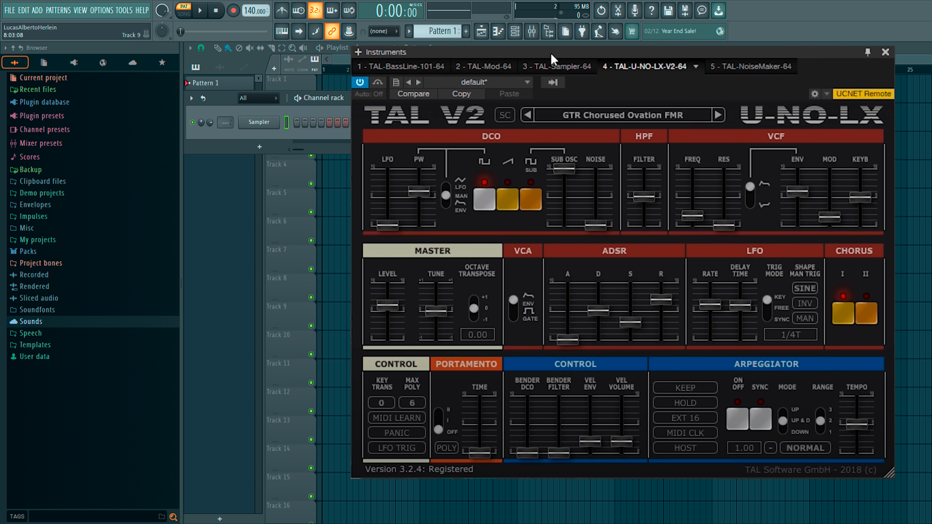Open Channel rack All filter dropdown
932x524 pixels.
[258, 98]
